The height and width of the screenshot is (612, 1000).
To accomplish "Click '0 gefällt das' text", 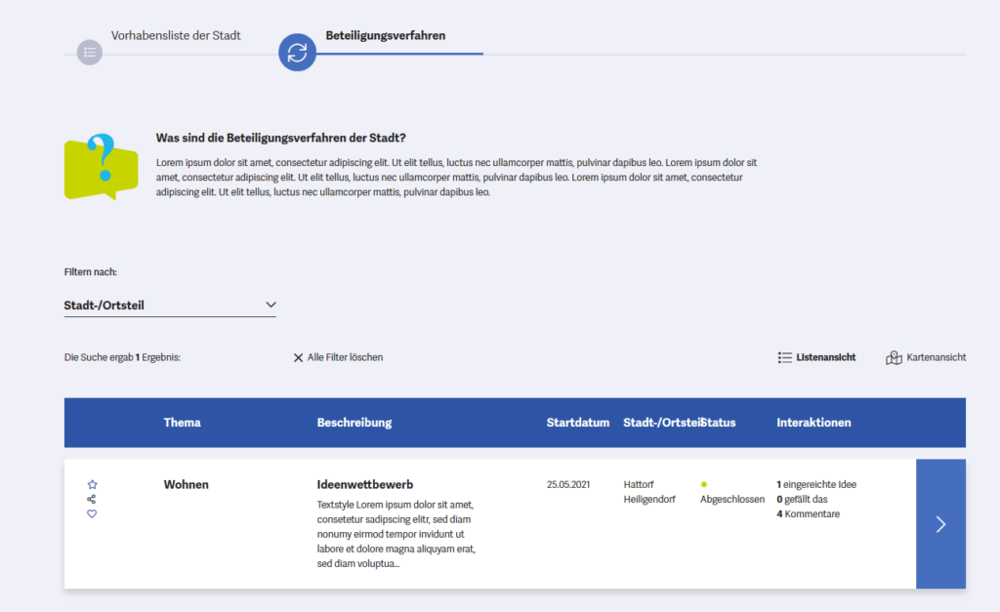I will pyautogui.click(x=803, y=499).
